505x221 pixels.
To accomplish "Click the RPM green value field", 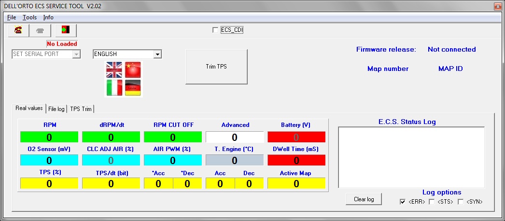I will coord(49,137).
